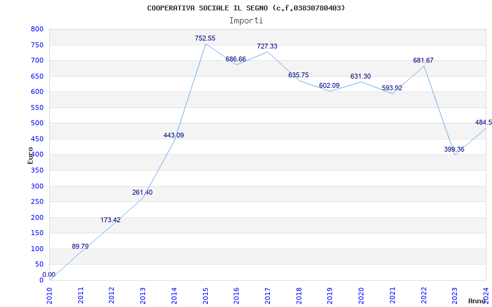Viewport: 492px width, 307px height.
Task: Select the 89.79 data label
Action: (x=81, y=246)
